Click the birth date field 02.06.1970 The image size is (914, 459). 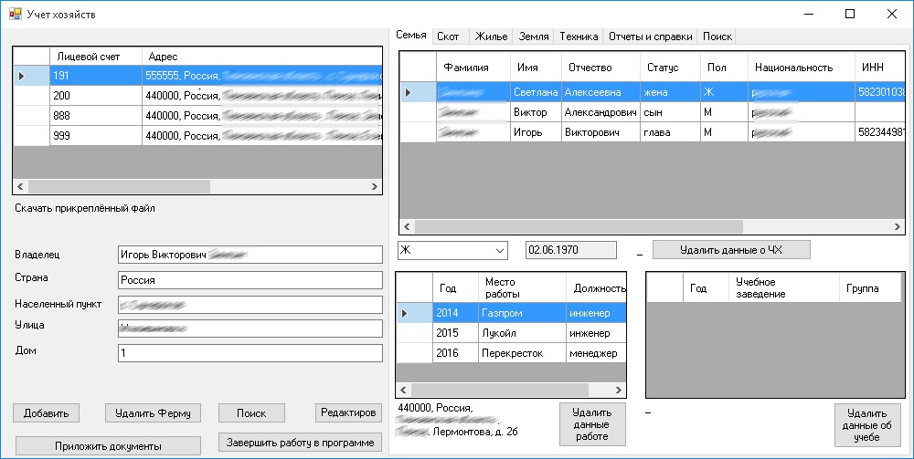(x=570, y=250)
